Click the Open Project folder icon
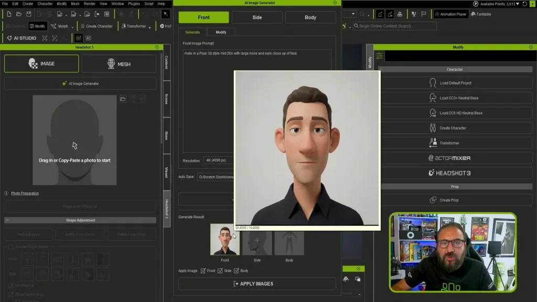 (x=19, y=14)
